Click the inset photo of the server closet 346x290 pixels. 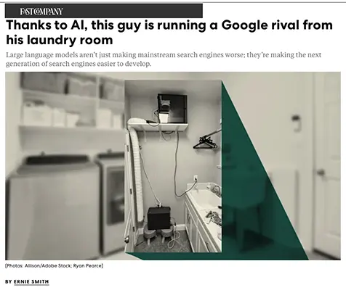coord(173,166)
